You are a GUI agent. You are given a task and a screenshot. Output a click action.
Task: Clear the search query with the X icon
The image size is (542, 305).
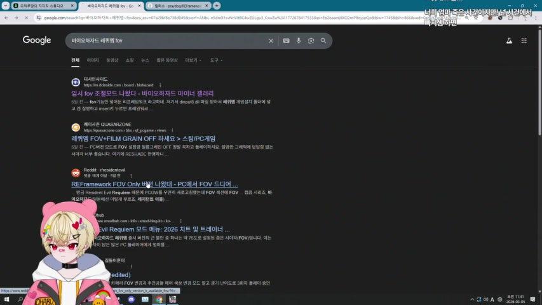pos(271,41)
